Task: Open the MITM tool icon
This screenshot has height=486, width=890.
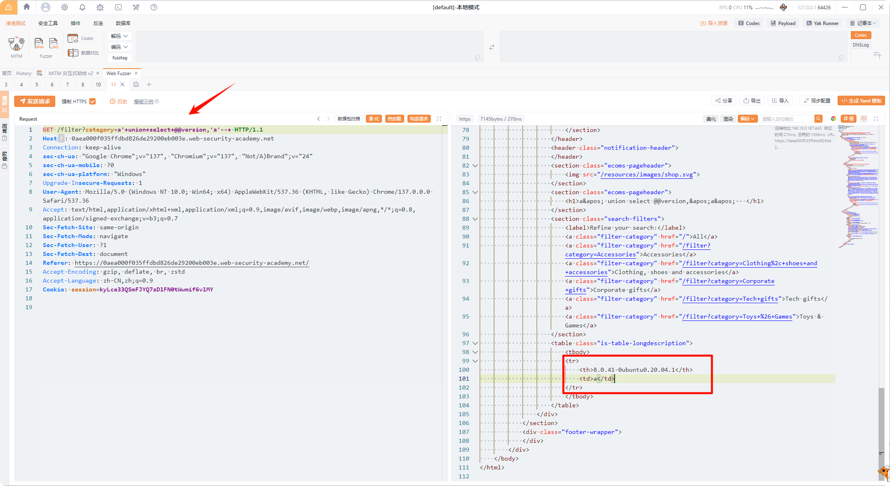Action: (17, 44)
